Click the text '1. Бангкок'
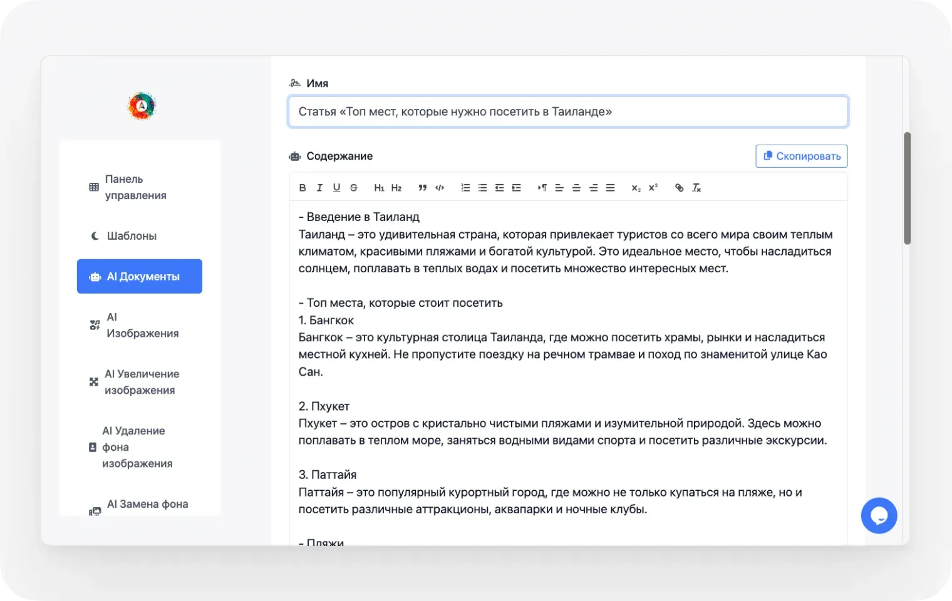 (x=326, y=321)
